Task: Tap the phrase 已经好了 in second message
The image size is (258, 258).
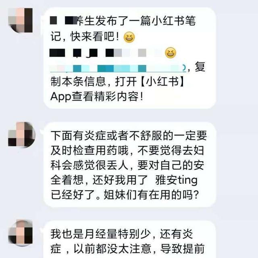Action: [x=73, y=195]
